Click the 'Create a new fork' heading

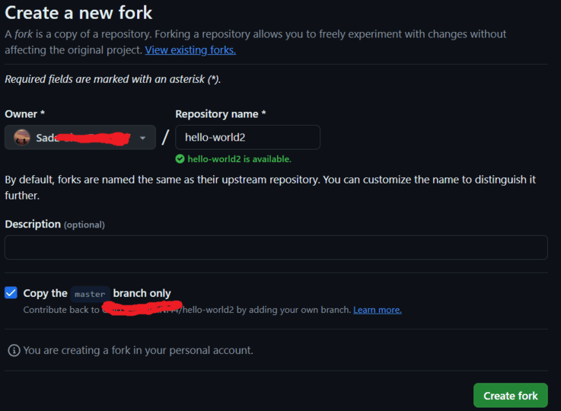pos(79,13)
